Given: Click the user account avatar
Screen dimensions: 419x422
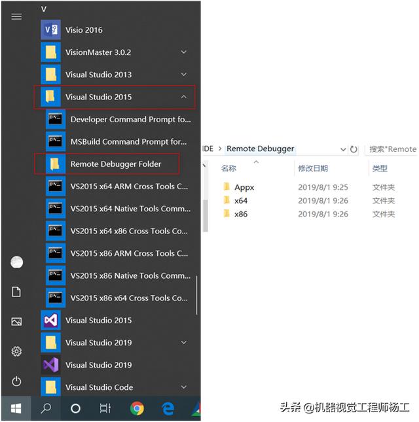Looking at the screenshot, I should click(17, 262).
